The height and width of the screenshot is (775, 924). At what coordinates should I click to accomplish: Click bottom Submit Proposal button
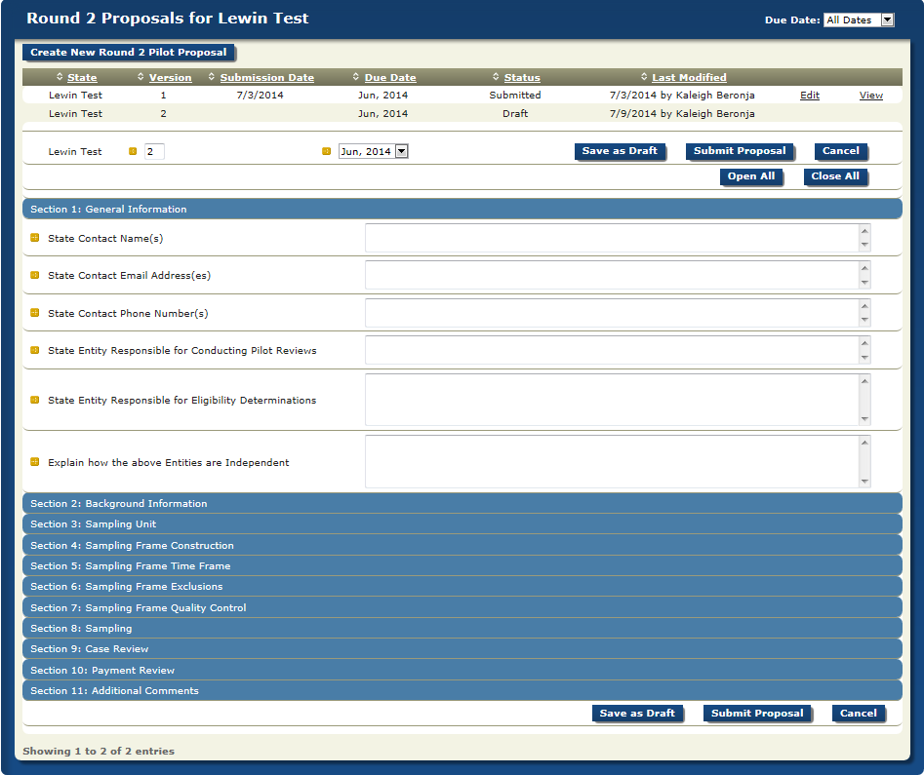[x=757, y=714]
